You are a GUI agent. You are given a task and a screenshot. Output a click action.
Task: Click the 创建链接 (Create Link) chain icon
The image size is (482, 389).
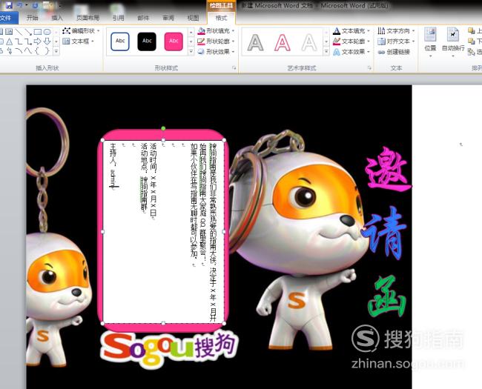pos(381,52)
